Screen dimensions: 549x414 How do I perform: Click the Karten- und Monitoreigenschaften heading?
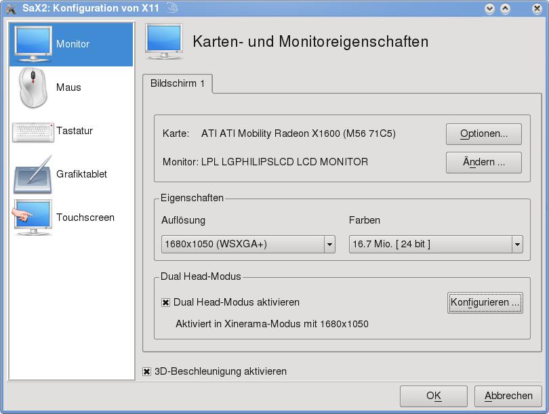coord(310,41)
